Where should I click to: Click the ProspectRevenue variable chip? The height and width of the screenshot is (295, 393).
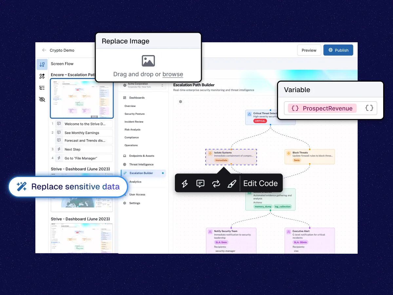point(322,108)
